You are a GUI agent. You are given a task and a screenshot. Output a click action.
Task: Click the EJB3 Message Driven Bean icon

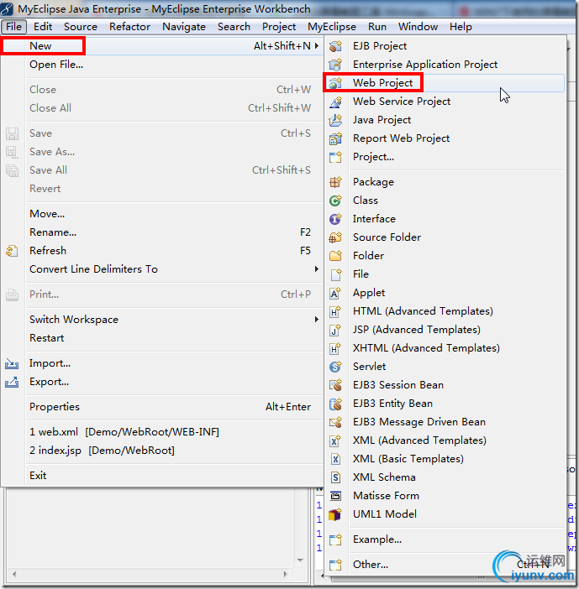335,422
